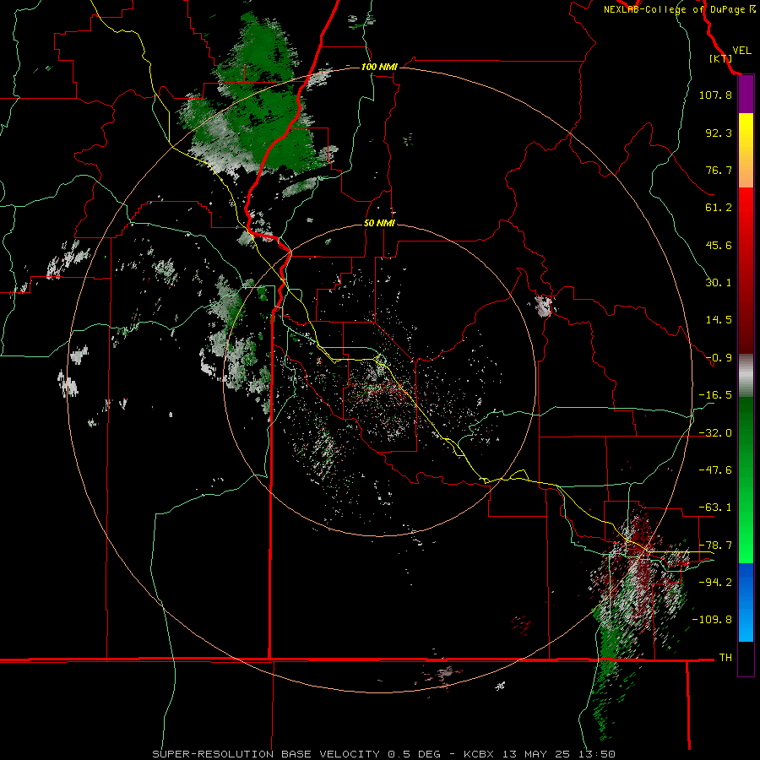
Task: Select the -78.7 legend value
Action: click(x=715, y=546)
